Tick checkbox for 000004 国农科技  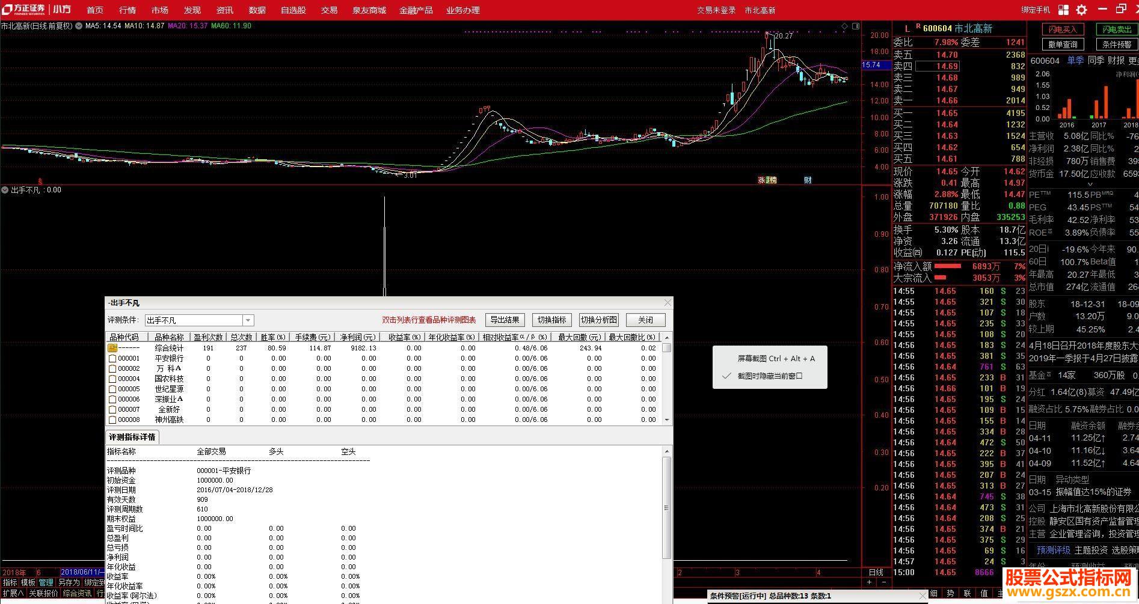[112, 379]
